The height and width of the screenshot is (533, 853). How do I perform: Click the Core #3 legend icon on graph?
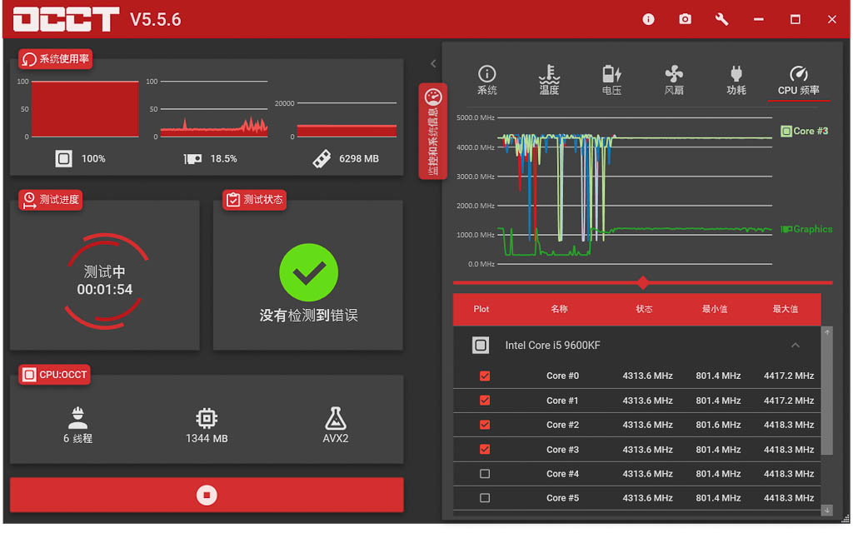[786, 131]
